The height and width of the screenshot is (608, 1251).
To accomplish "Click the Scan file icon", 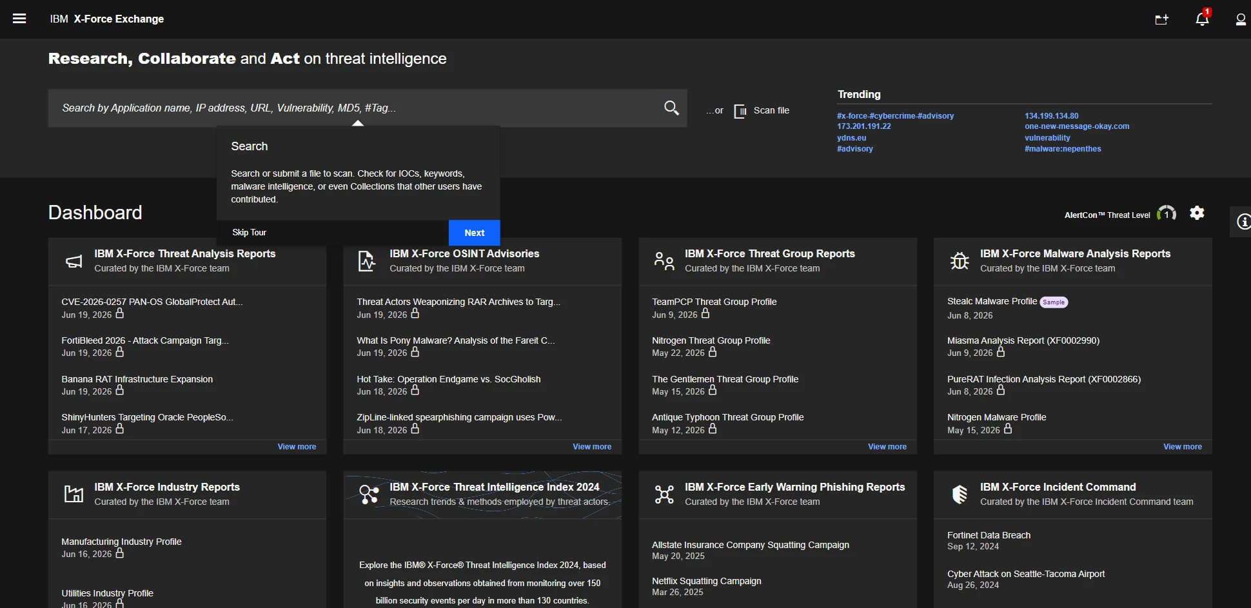I will point(740,111).
